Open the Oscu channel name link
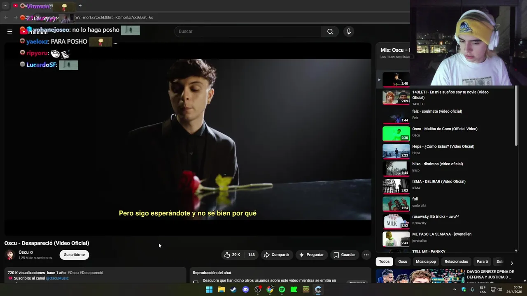 coord(23,252)
